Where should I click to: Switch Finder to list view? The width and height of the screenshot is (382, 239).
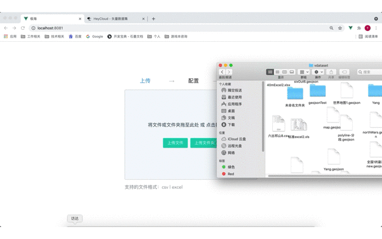coord(277,72)
